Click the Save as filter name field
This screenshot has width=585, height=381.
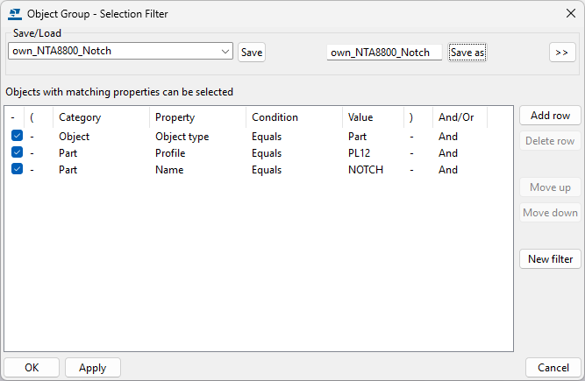tap(383, 53)
